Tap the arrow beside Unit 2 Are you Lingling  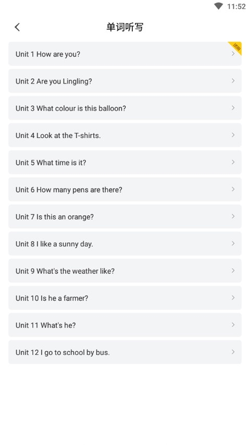click(233, 81)
